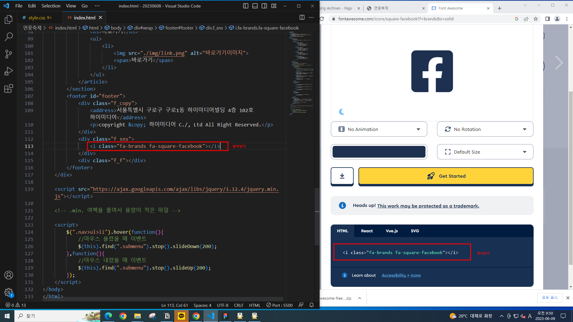Viewport: 573px width, 322px height.
Task: Switch to the Vue.js code tab
Action: (x=392, y=231)
